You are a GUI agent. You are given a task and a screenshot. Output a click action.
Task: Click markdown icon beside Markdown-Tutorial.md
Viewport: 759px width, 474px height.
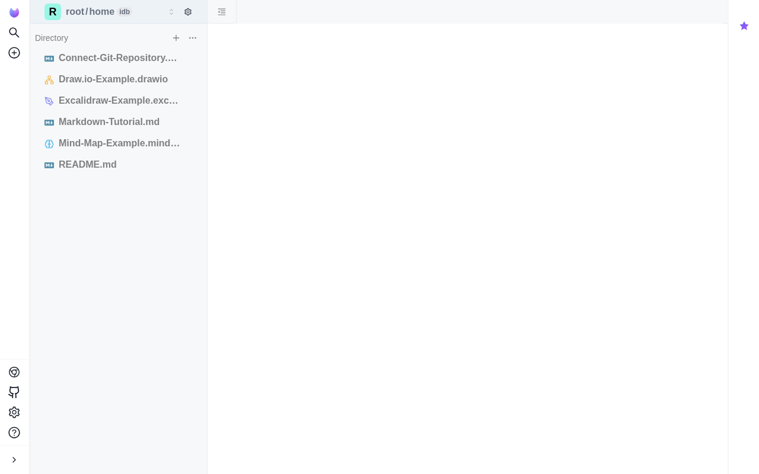pyautogui.click(x=49, y=123)
